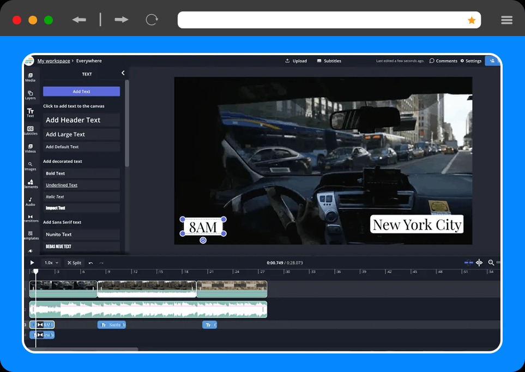Click the horizontal timeline scrollbar
Viewport: 525px width, 372px height.
84,349
